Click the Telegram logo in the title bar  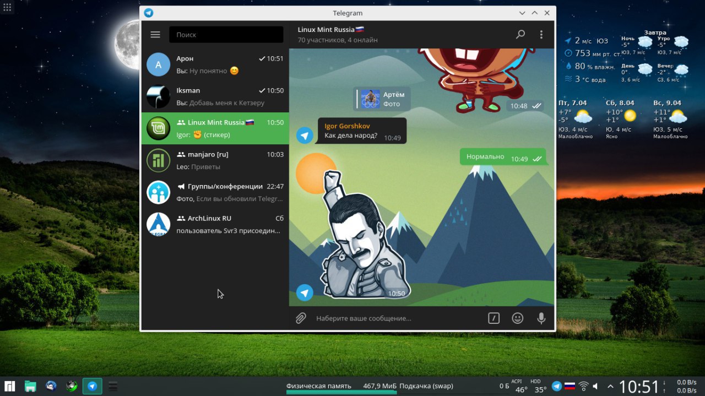pyautogui.click(x=149, y=13)
